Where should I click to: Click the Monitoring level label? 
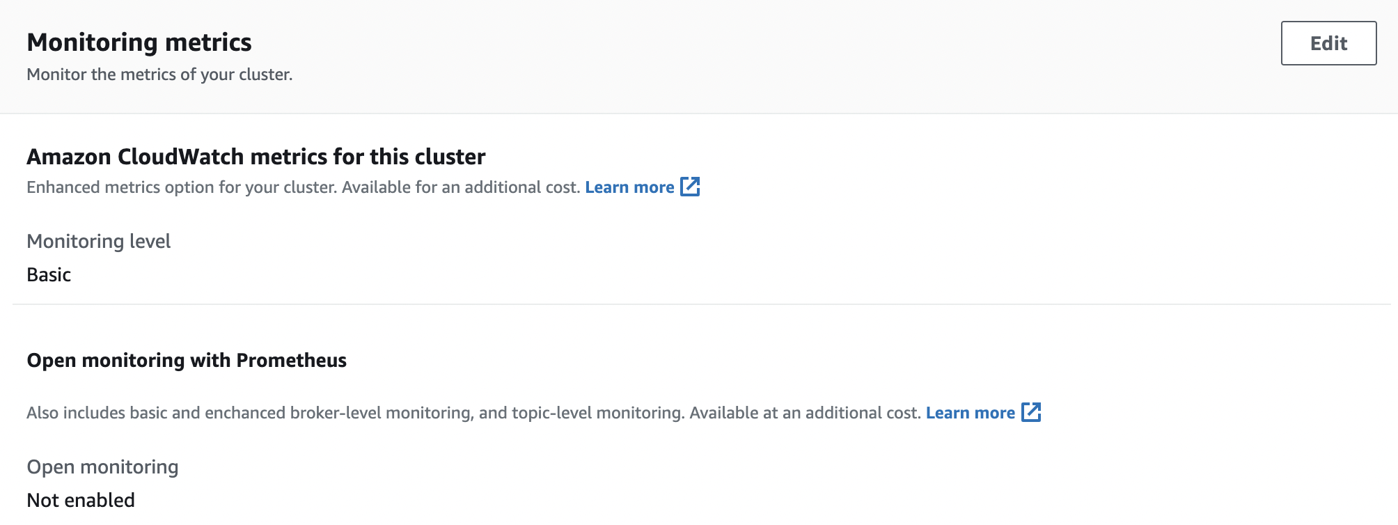pos(98,241)
